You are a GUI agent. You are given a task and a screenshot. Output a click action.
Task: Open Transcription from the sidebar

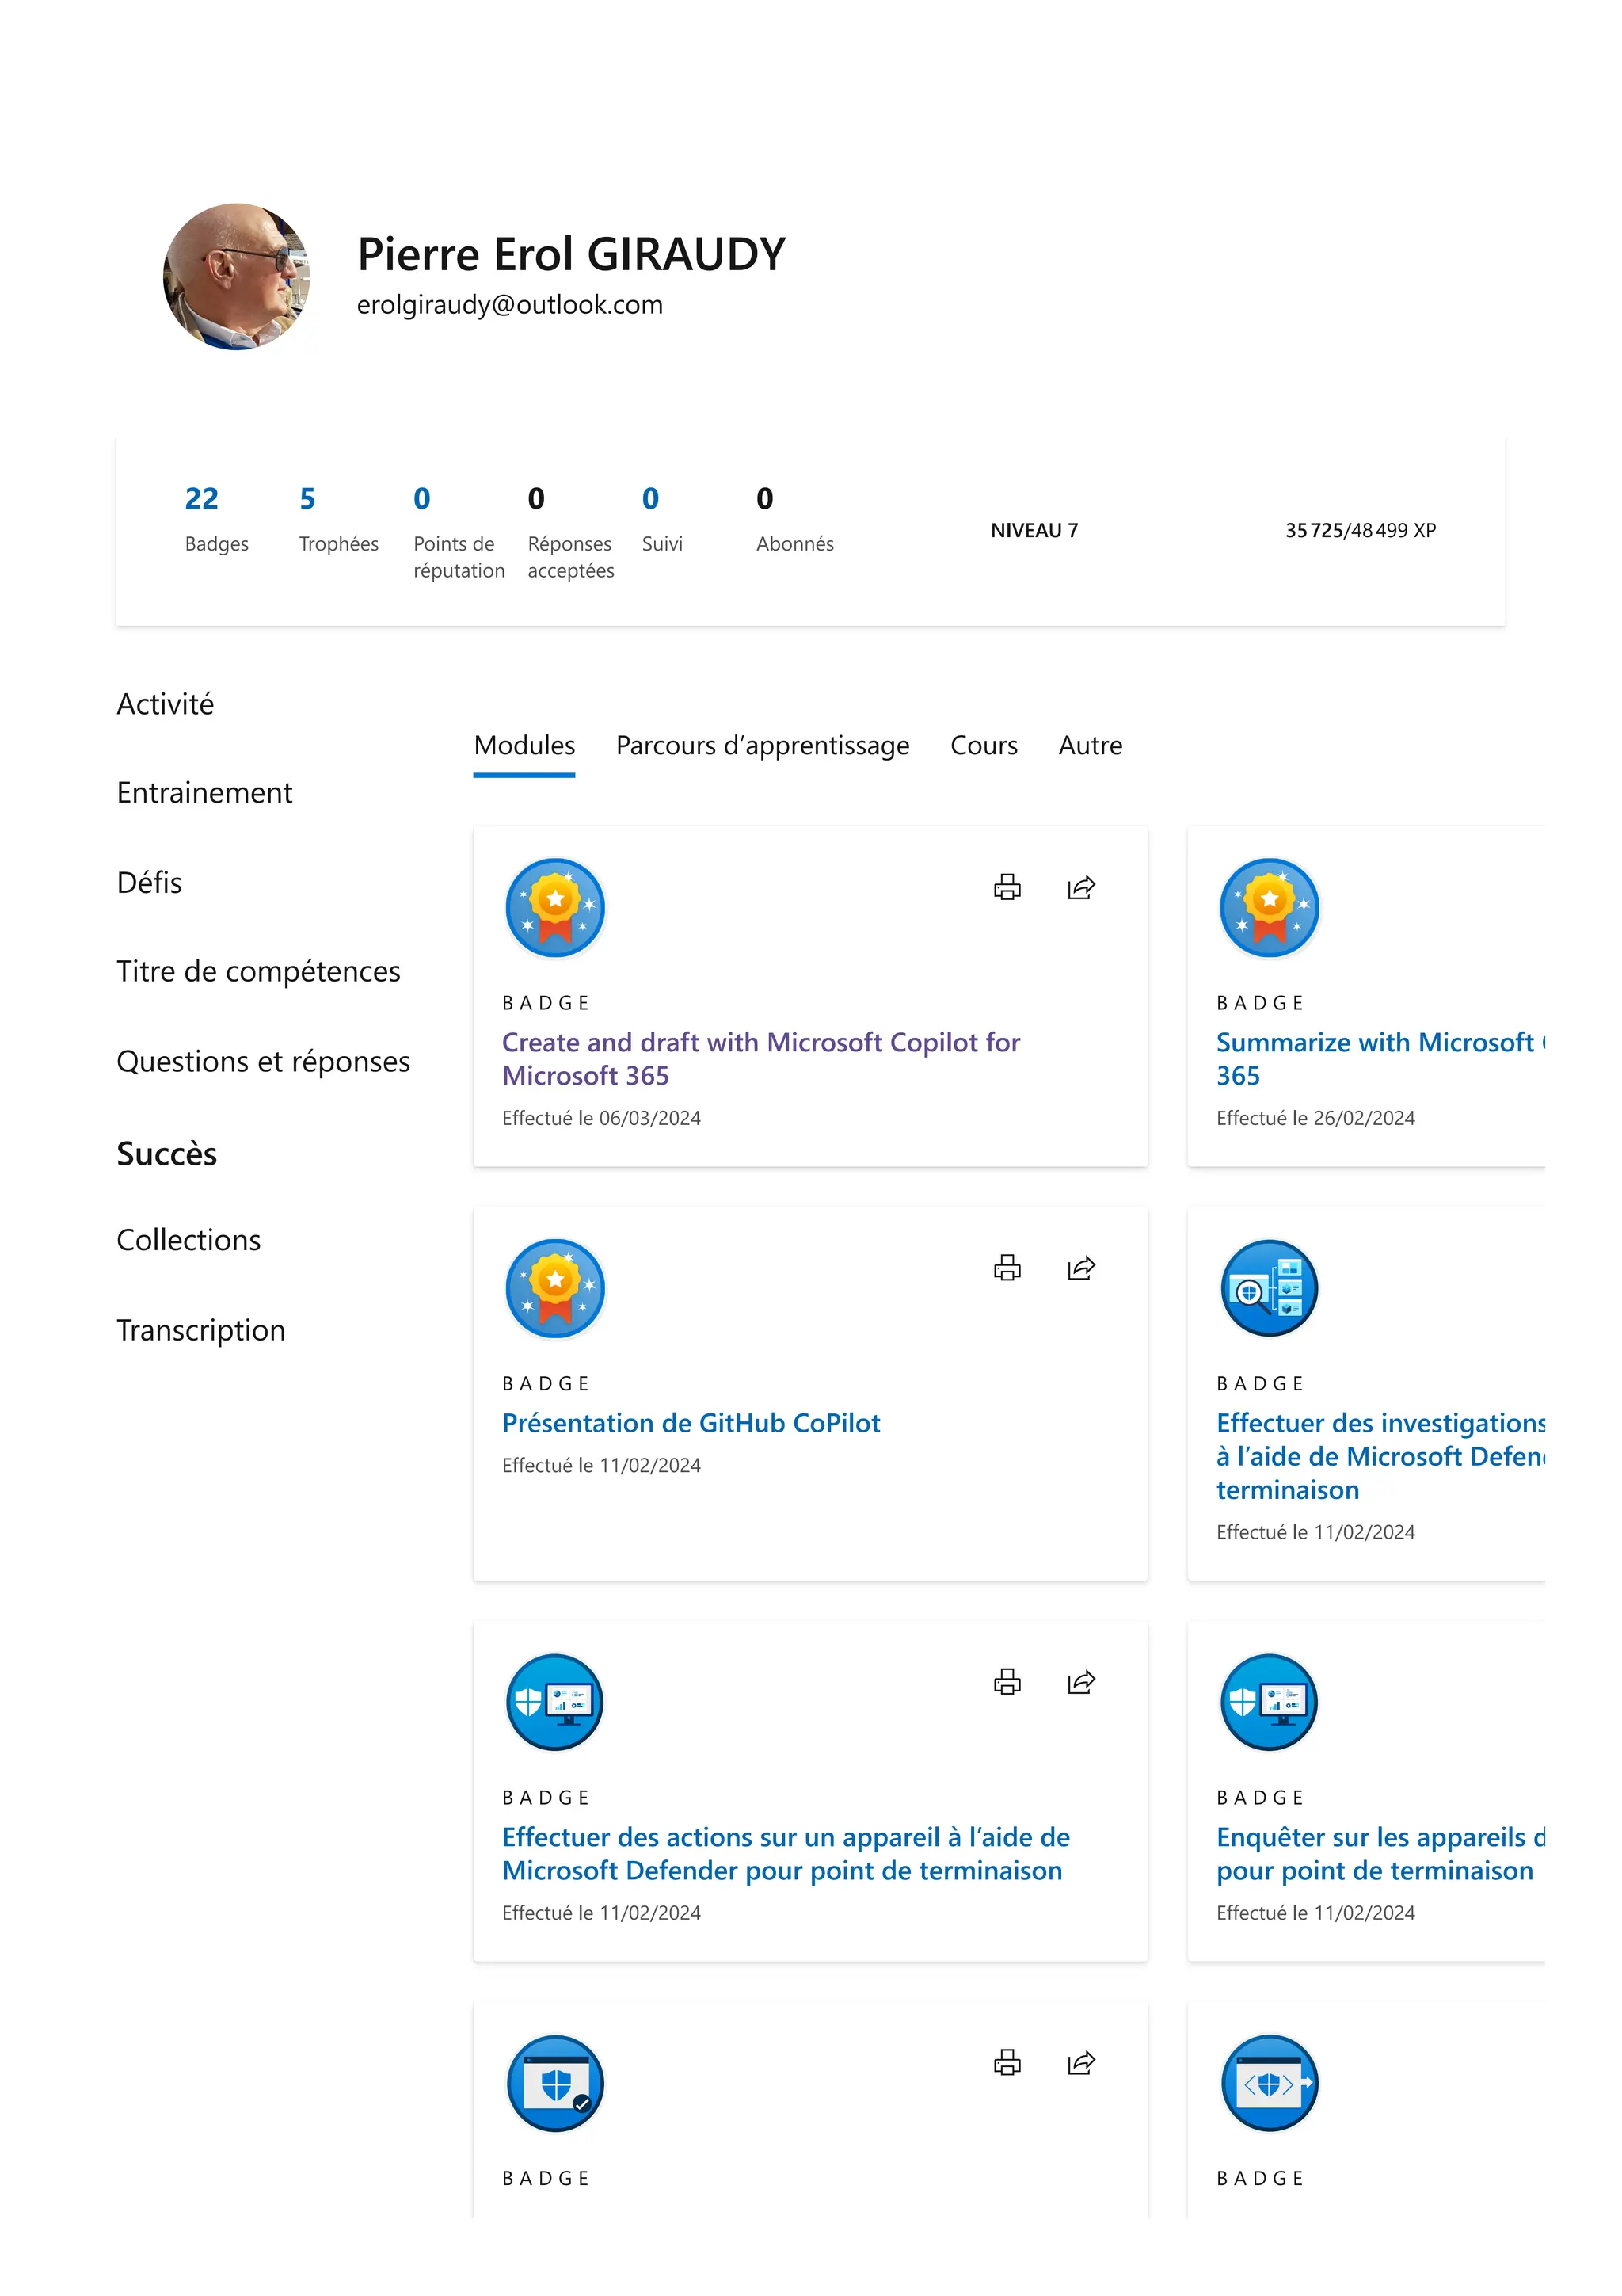click(x=201, y=1330)
